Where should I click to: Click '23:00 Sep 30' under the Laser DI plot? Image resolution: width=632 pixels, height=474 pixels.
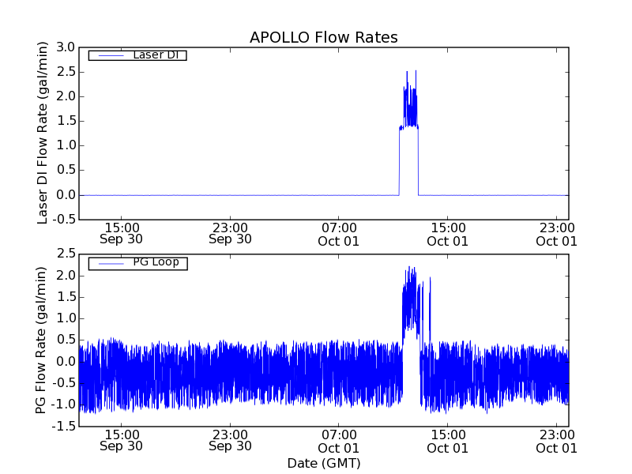[x=230, y=234]
